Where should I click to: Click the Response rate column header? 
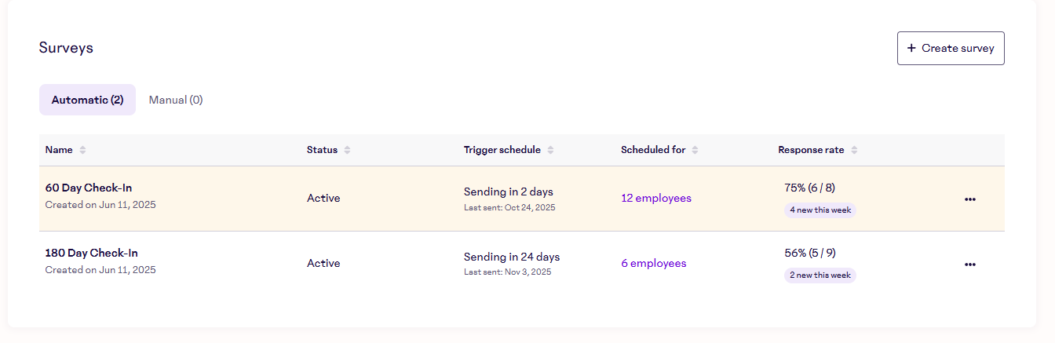click(x=811, y=150)
